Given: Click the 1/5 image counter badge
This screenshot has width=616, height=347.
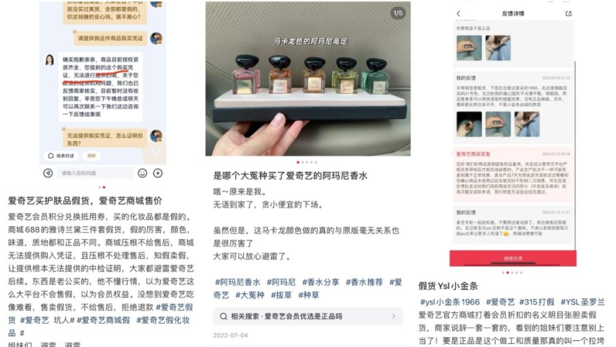Looking at the screenshot, I should tap(398, 13).
